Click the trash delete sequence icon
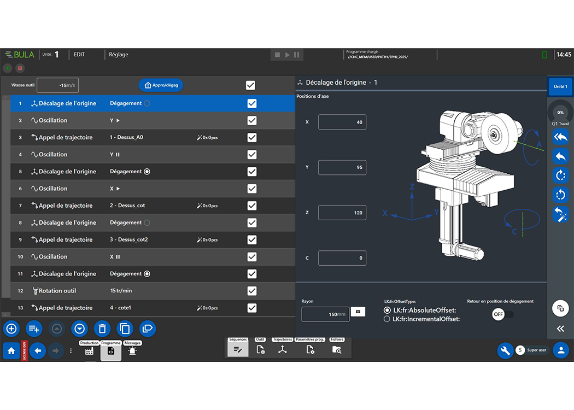Viewport: 574px width, 410px height. tap(102, 329)
